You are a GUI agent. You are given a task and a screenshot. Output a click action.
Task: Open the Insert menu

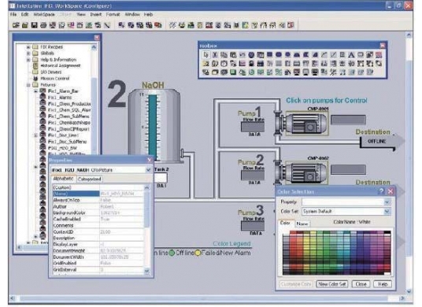(x=96, y=14)
